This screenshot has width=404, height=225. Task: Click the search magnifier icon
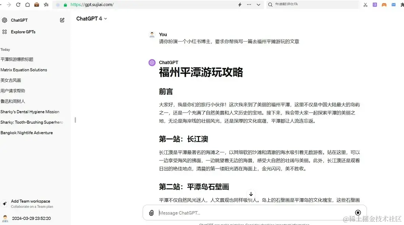270,5
